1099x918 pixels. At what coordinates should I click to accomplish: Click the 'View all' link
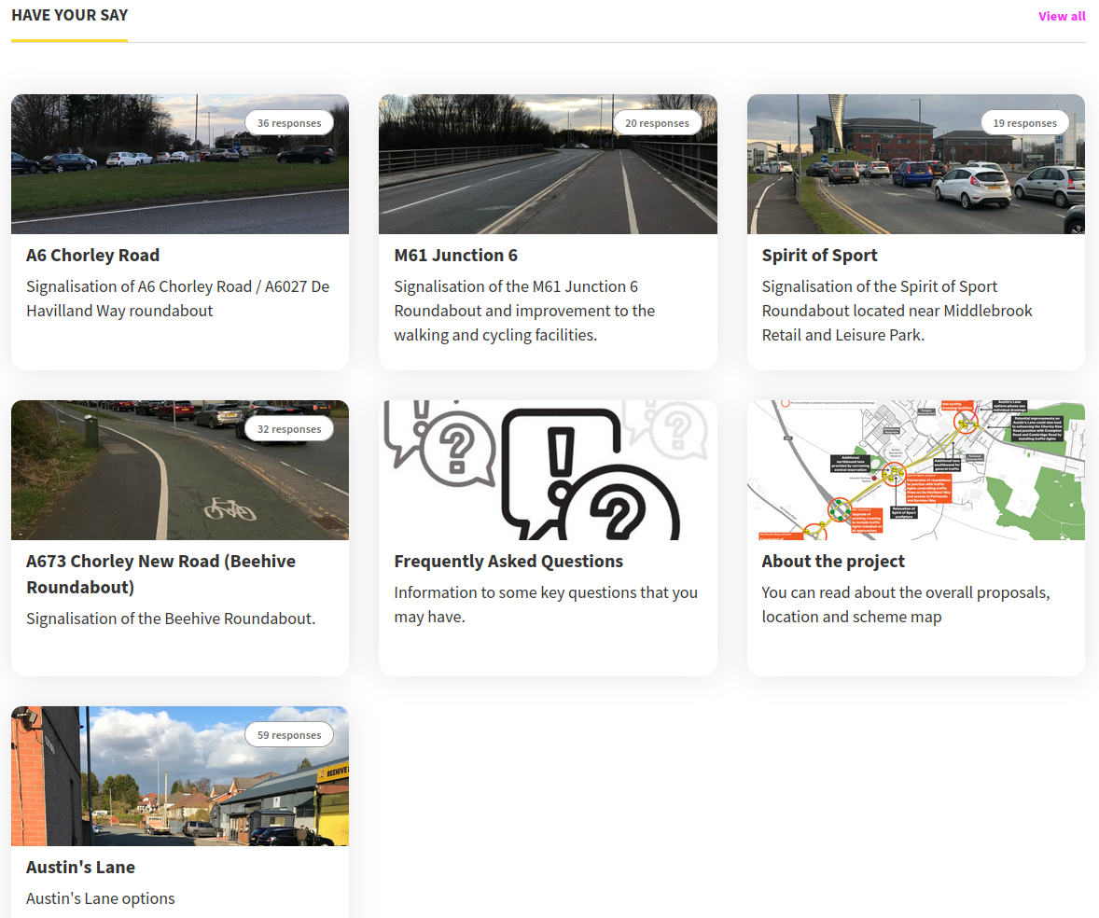coord(1062,16)
